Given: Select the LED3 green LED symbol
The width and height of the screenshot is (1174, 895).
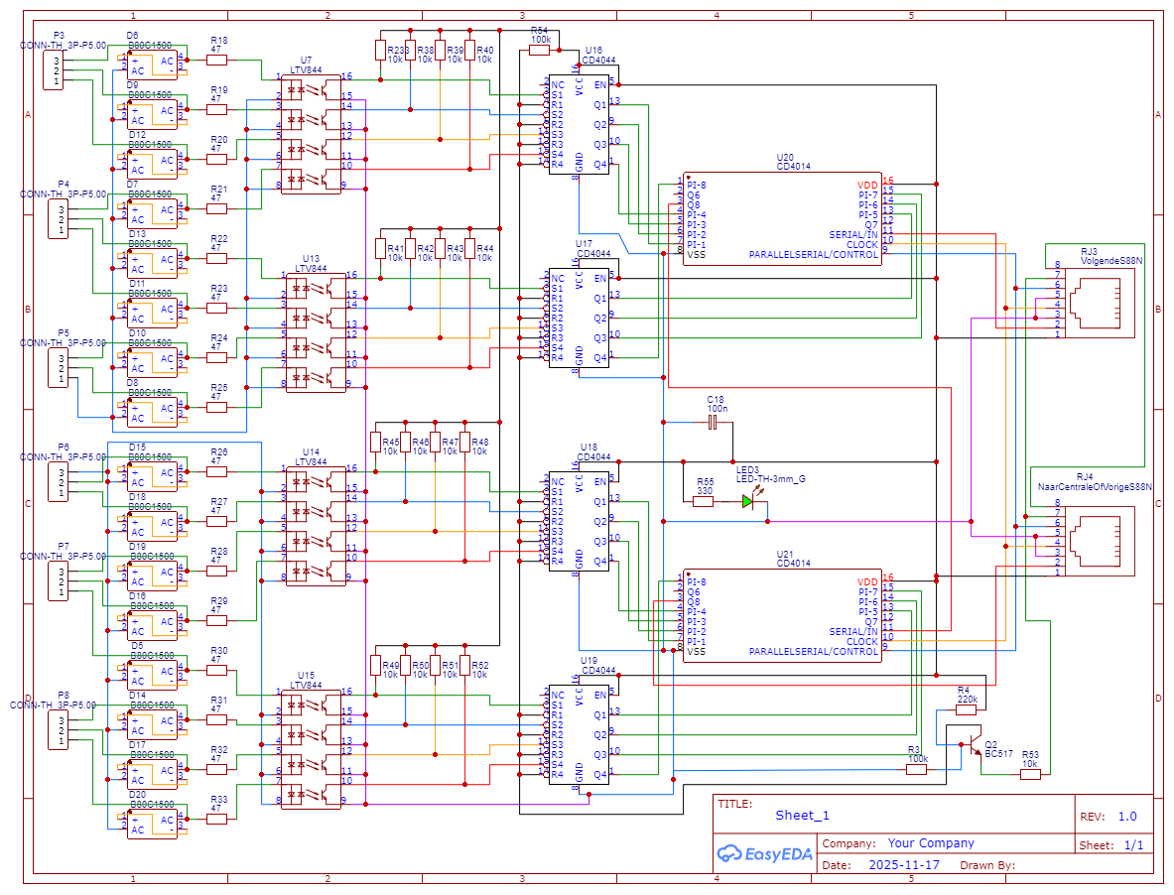Looking at the screenshot, I should tap(748, 501).
